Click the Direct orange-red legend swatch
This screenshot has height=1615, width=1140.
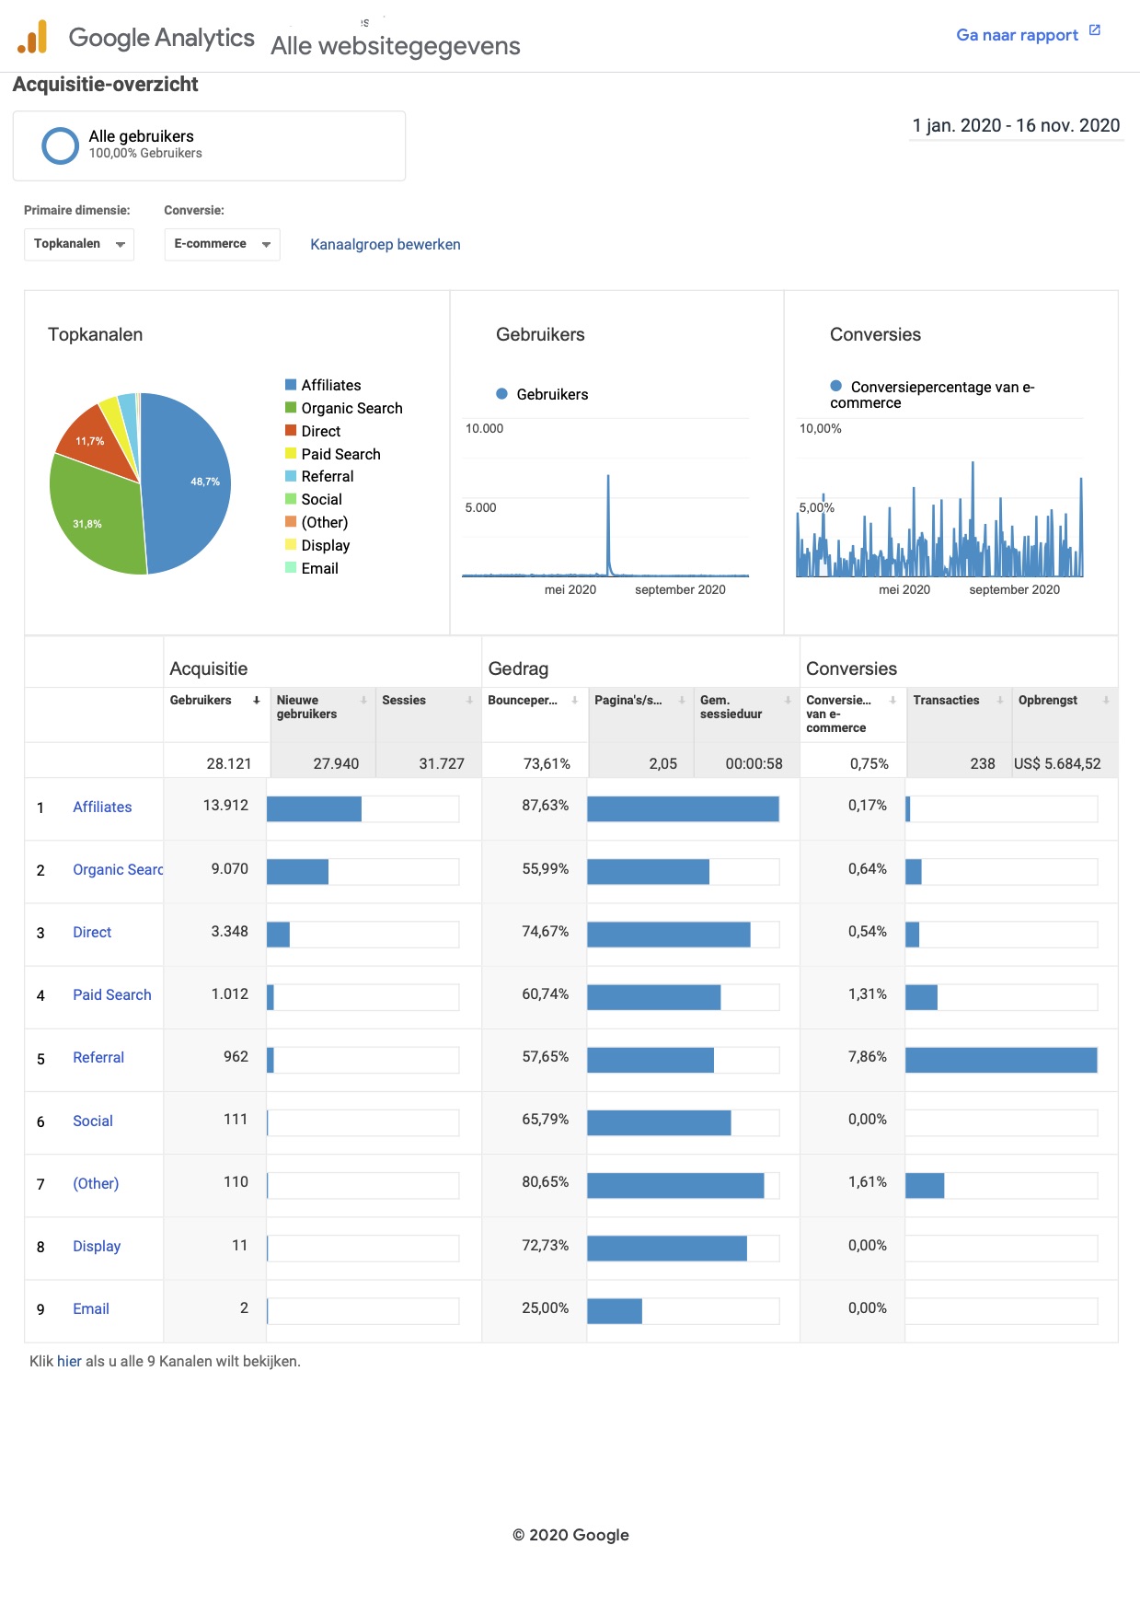click(x=291, y=431)
